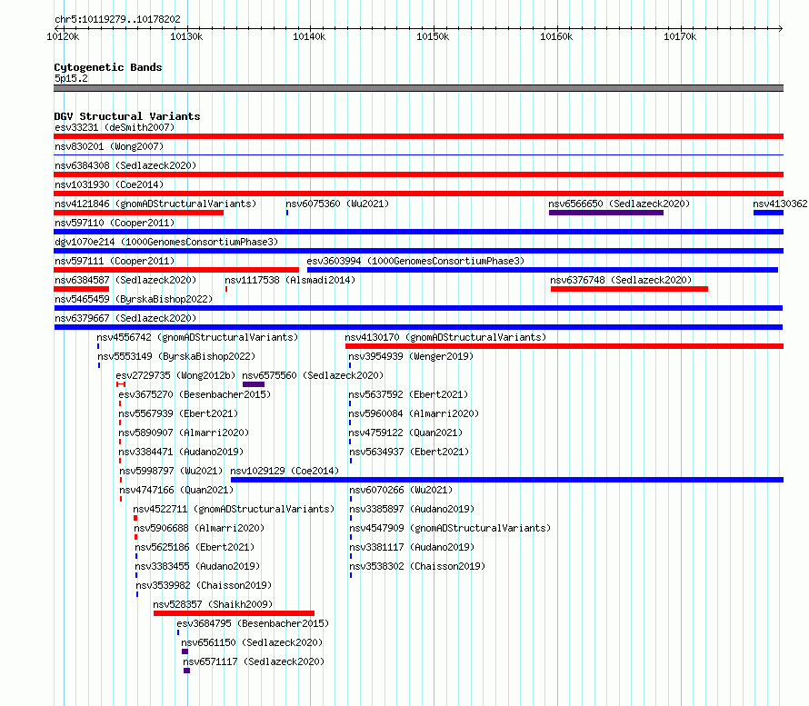
Task: Open nsv5998797 (Wu2021) label
Action: pos(171,471)
